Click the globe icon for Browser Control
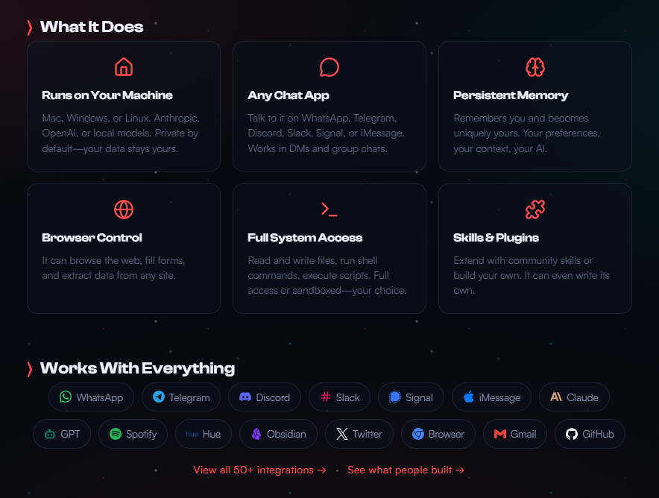Viewport: 659px width, 498px height. click(124, 209)
